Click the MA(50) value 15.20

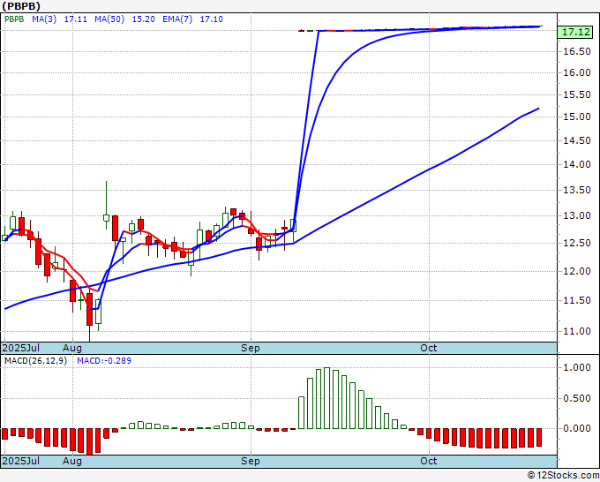[x=144, y=19]
